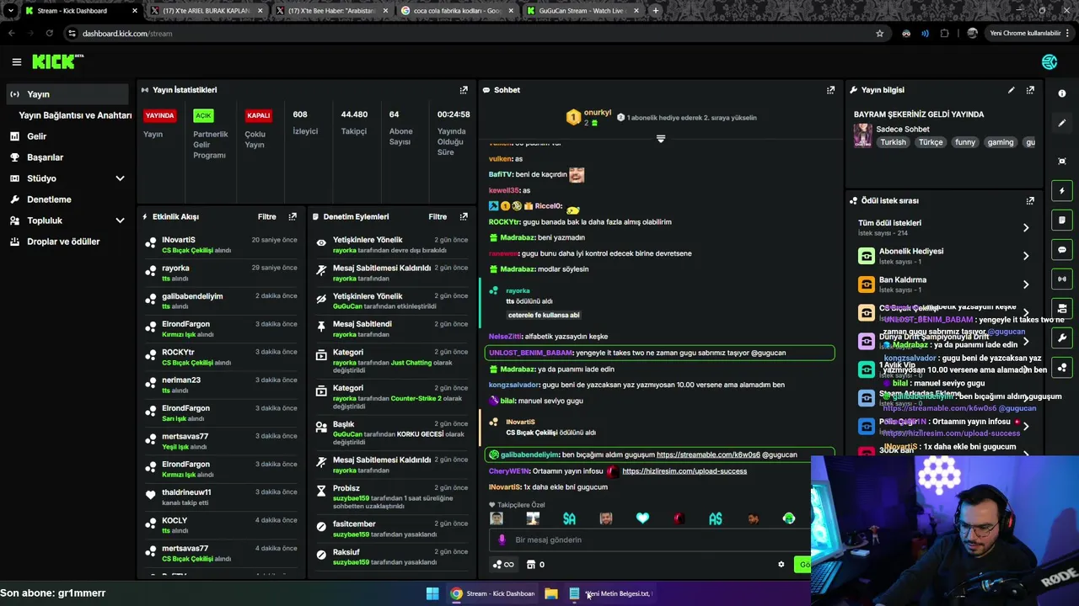
Task: Pop out the Yayın bilgisi panel
Action: [x=1030, y=90]
